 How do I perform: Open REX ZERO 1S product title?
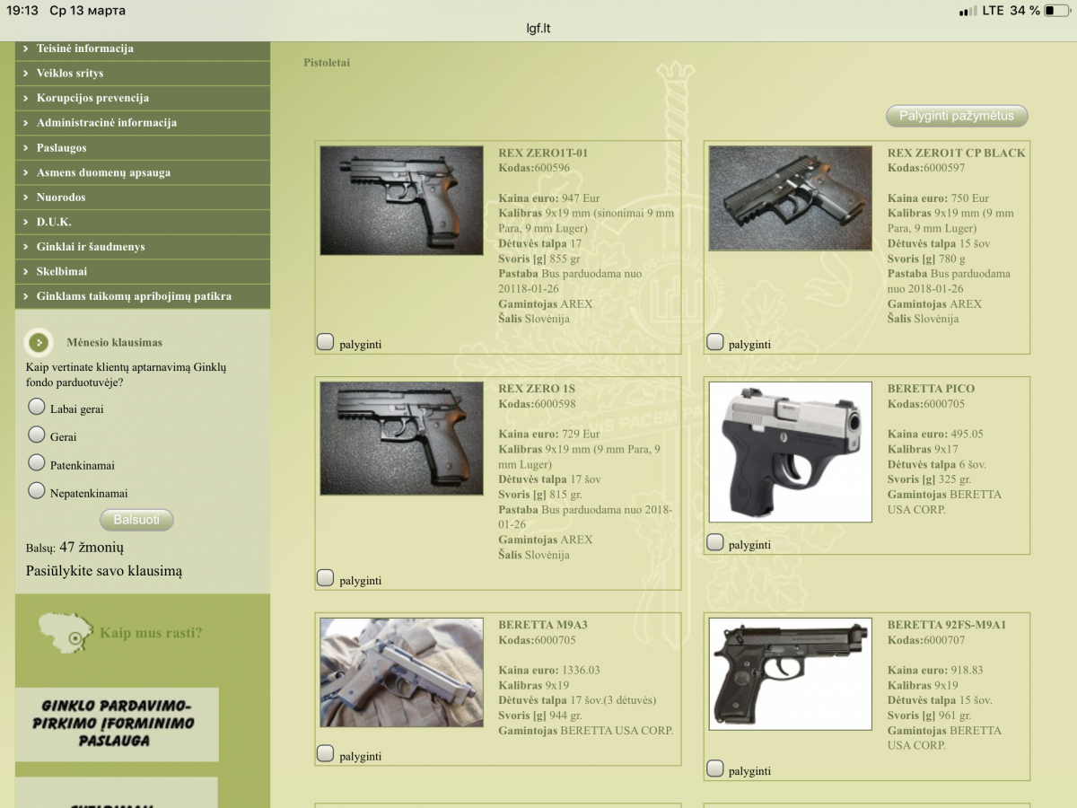[537, 389]
